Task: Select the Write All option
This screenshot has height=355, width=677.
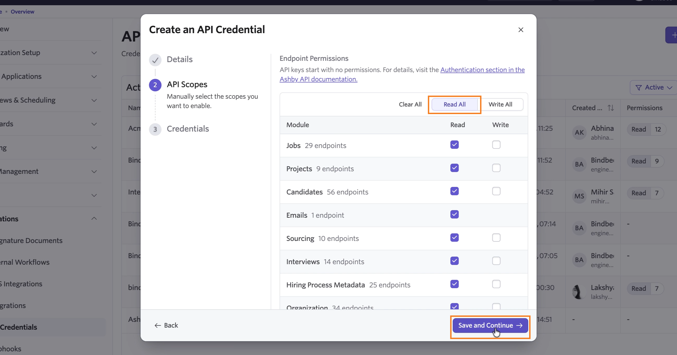Action: (500, 104)
